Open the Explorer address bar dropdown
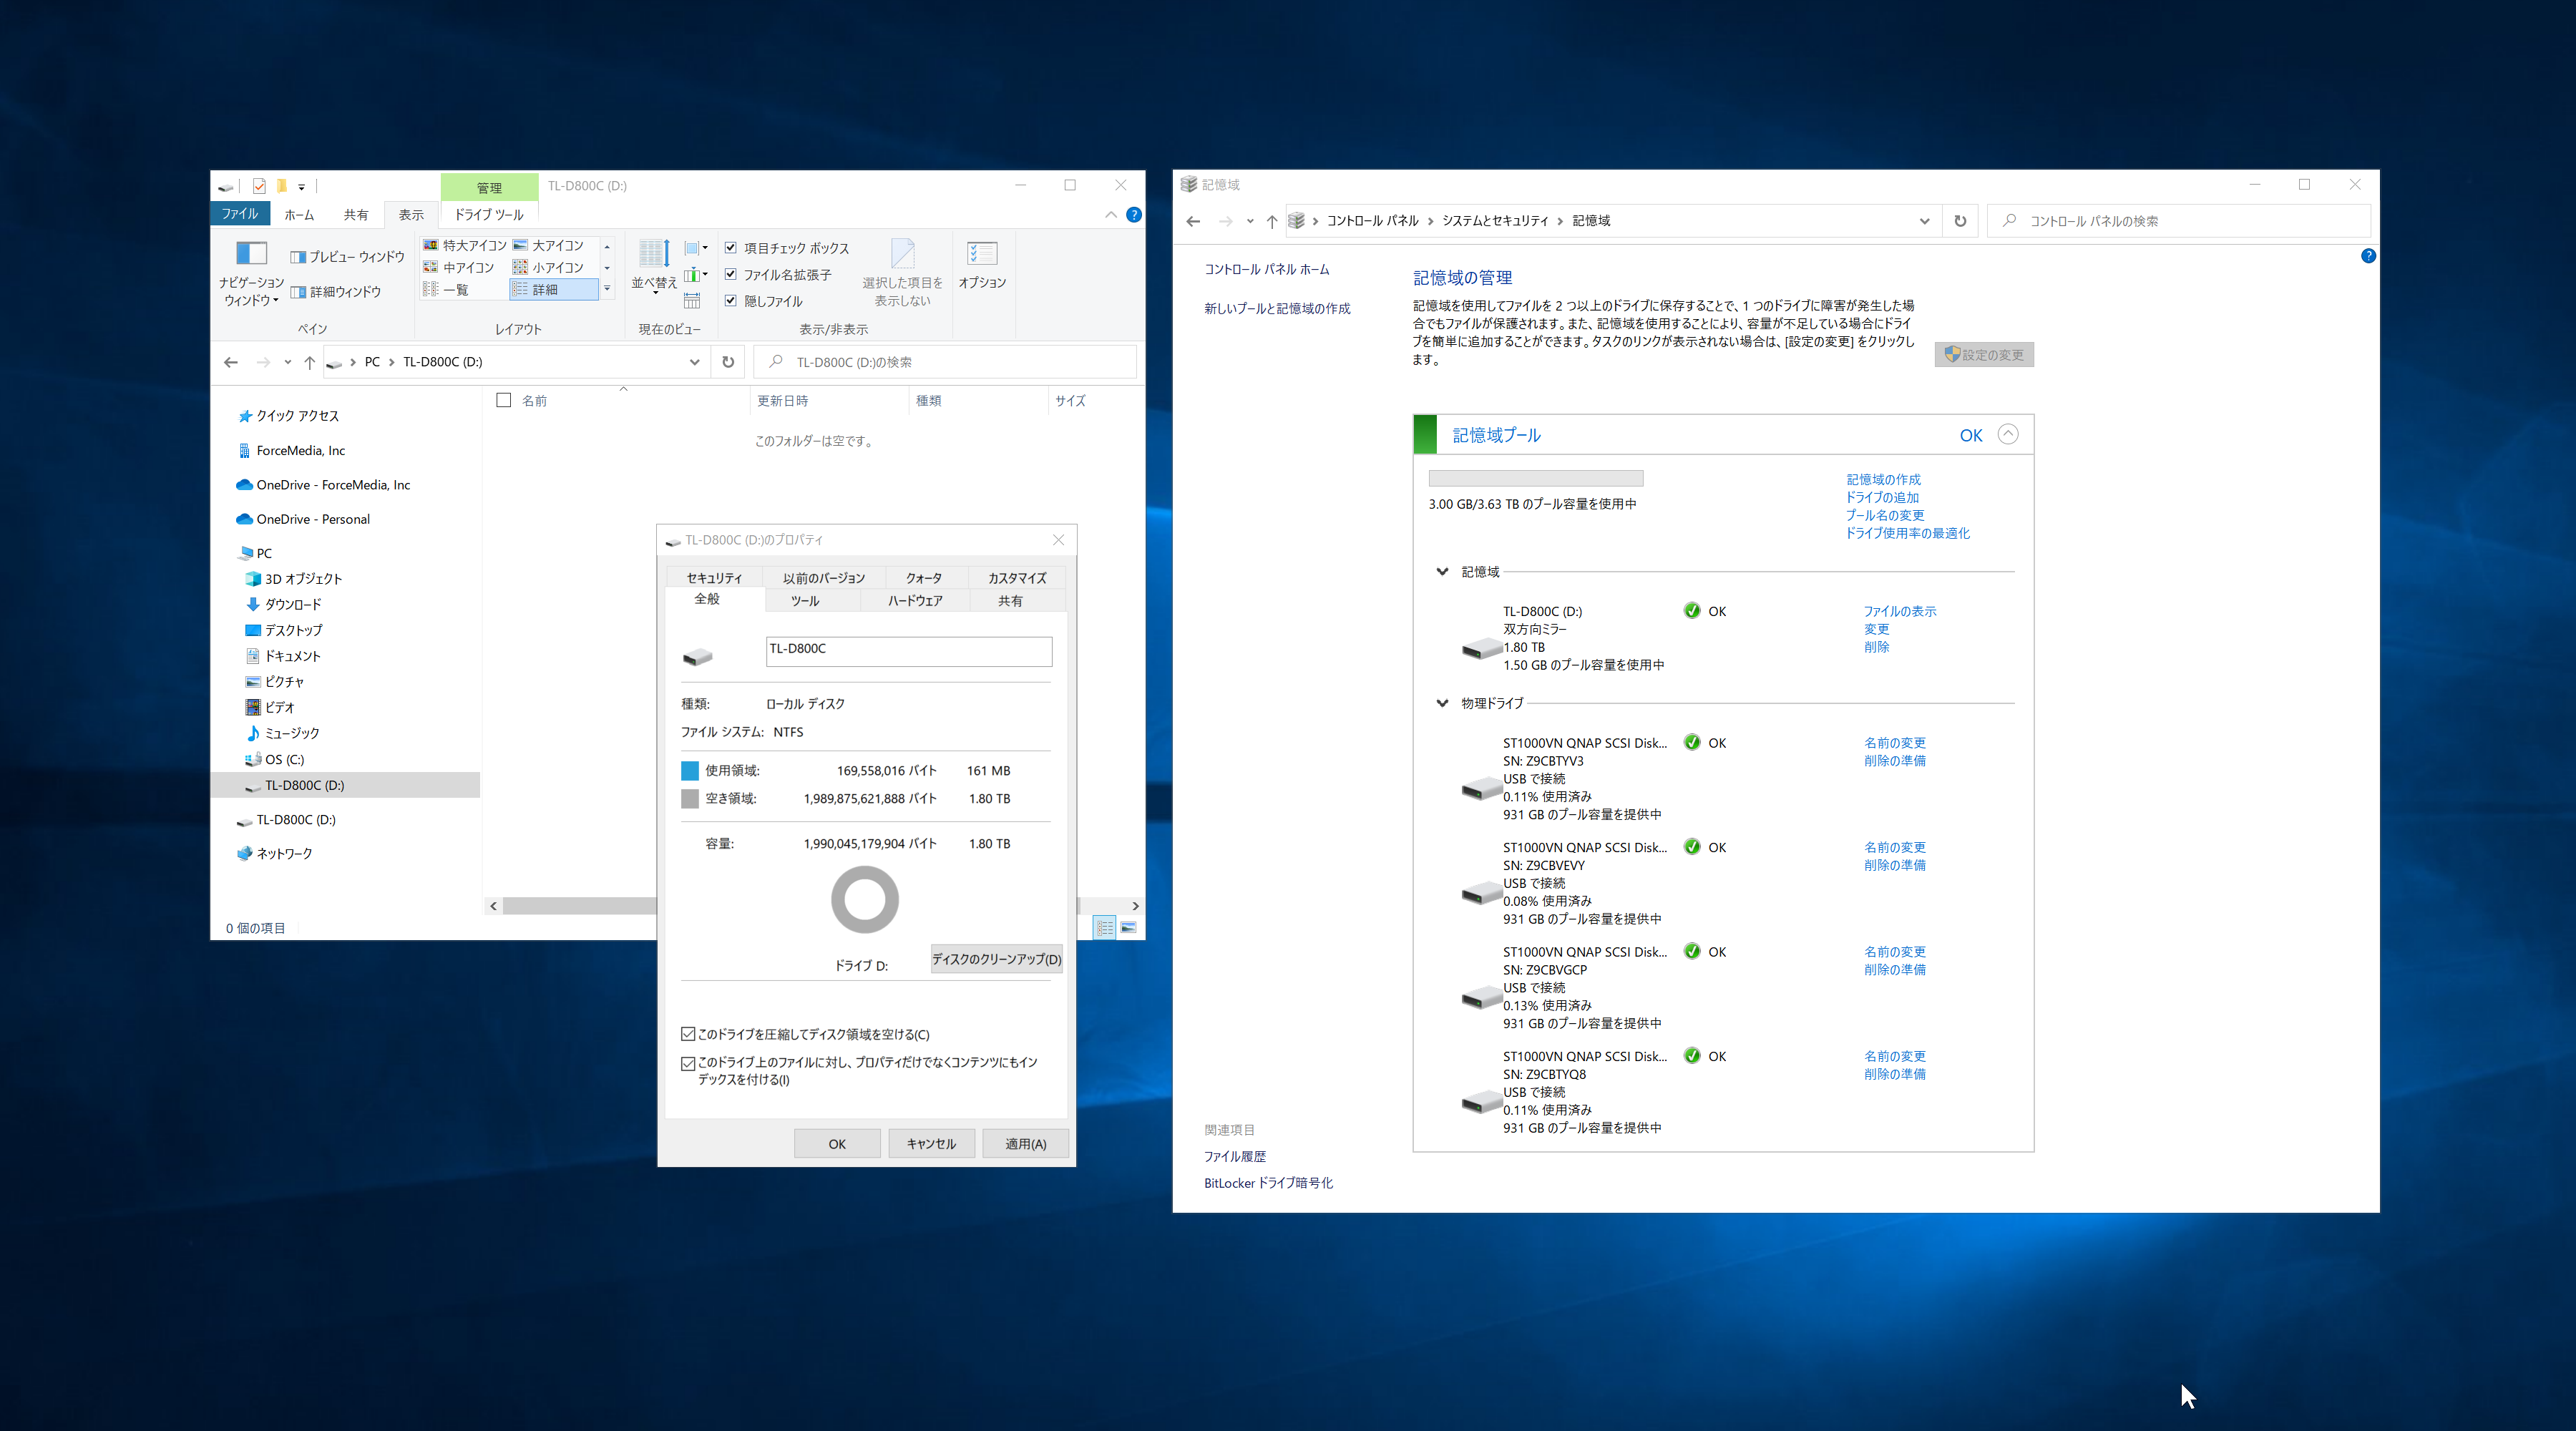This screenshot has width=2576, height=1431. tap(694, 362)
